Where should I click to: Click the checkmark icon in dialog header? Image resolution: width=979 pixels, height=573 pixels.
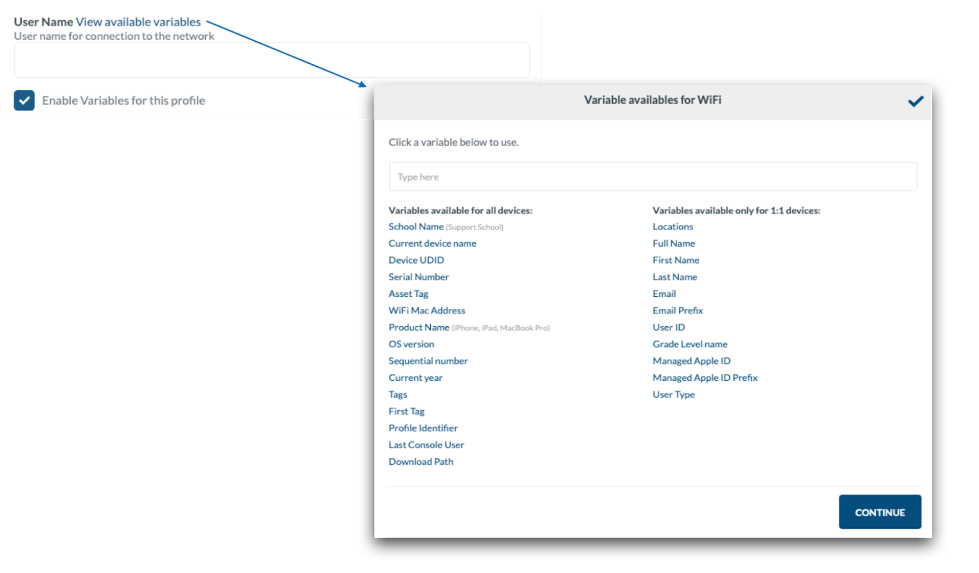(915, 101)
